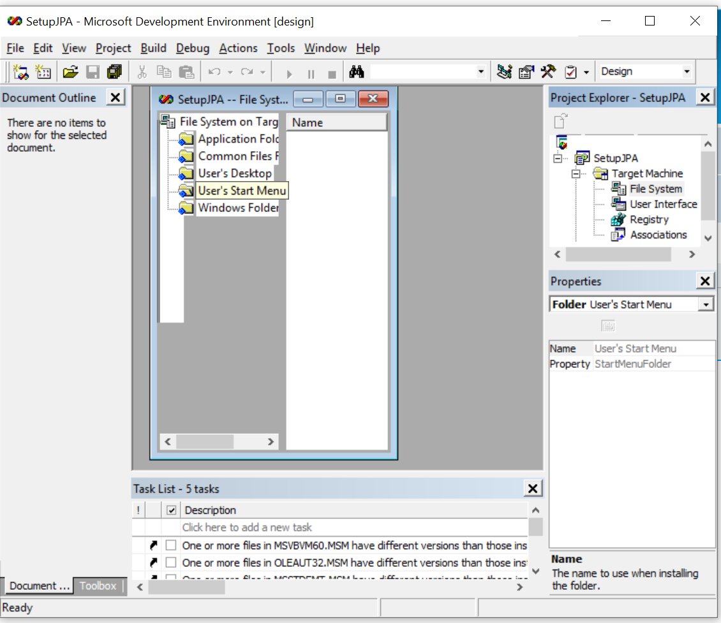Screen dimensions: 721x623
Task: Open the Folder User's Start Menu object dropdown
Action: 706,305
